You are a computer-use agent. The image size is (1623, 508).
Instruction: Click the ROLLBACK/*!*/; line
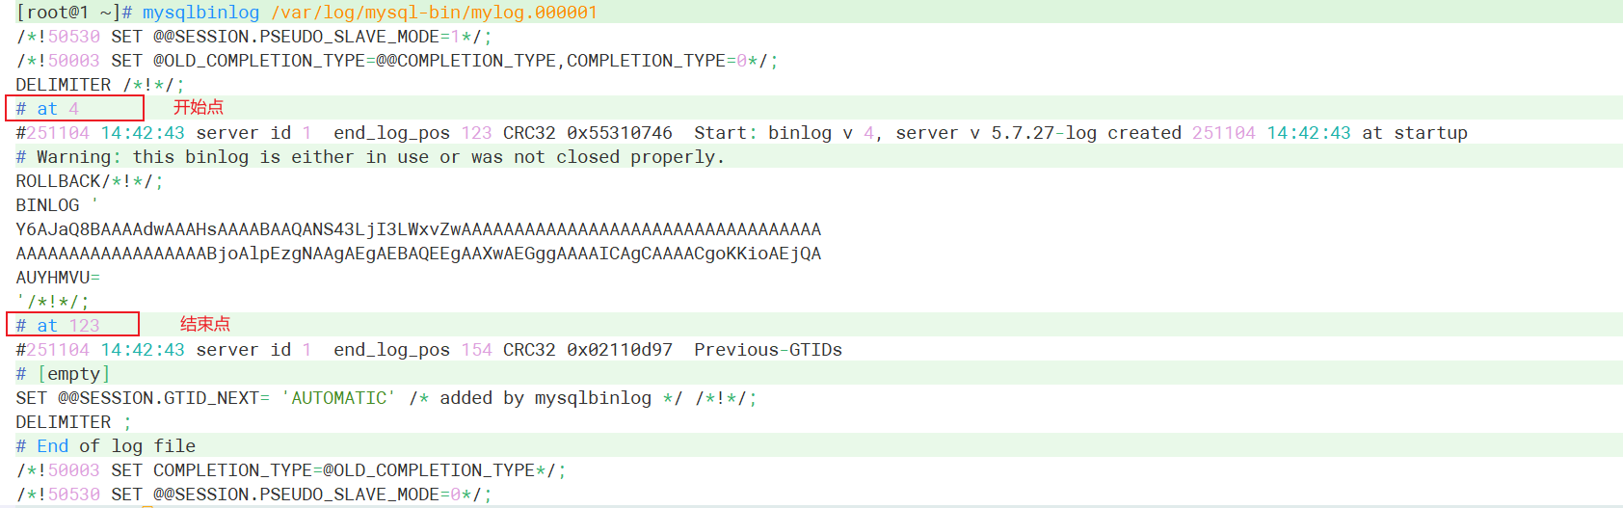tap(89, 181)
